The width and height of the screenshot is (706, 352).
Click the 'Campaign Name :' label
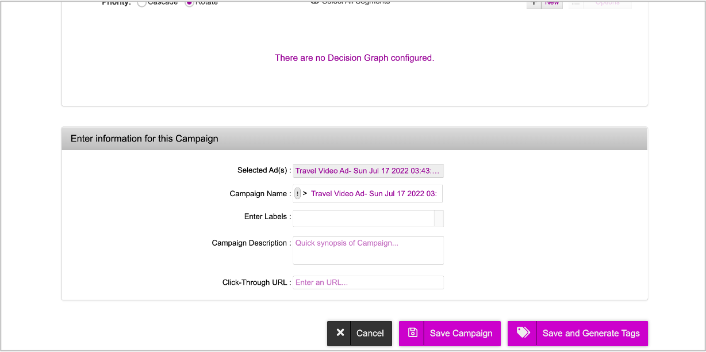260,194
